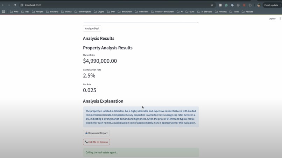The width and height of the screenshot is (282, 158).
Task: Go forward in browser history
Action: pyautogui.click(x=9, y=5)
